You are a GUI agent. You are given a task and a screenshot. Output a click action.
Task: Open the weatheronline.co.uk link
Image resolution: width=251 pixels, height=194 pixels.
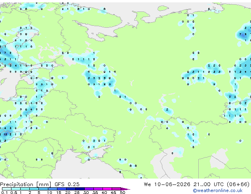(218, 190)
